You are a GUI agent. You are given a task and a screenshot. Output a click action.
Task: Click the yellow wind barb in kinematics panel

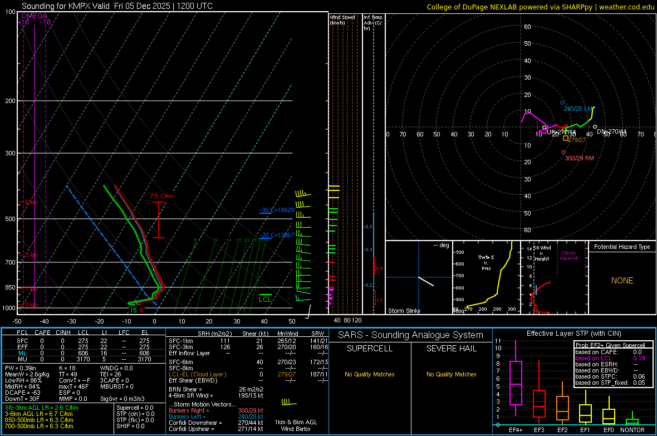(x=289, y=402)
